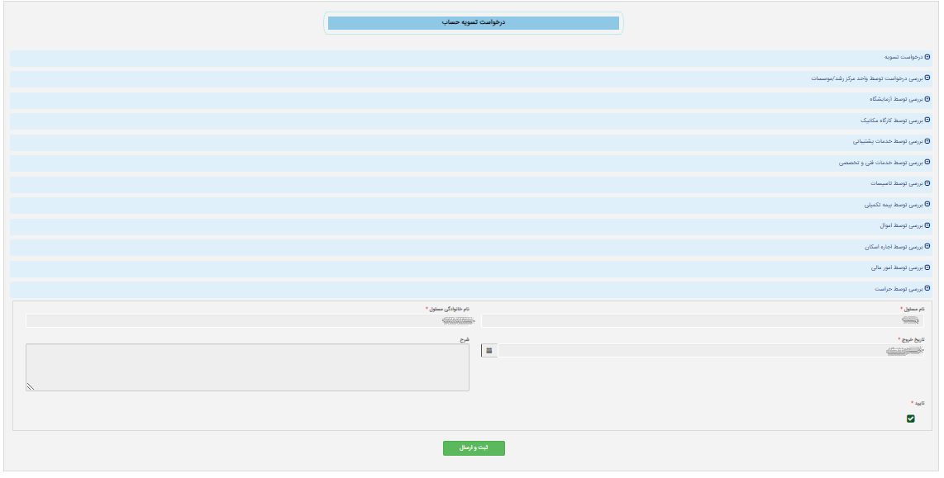Viewport: 944px width, 478px height.
Task: Click the نام مسئول input field
Action: point(703,320)
